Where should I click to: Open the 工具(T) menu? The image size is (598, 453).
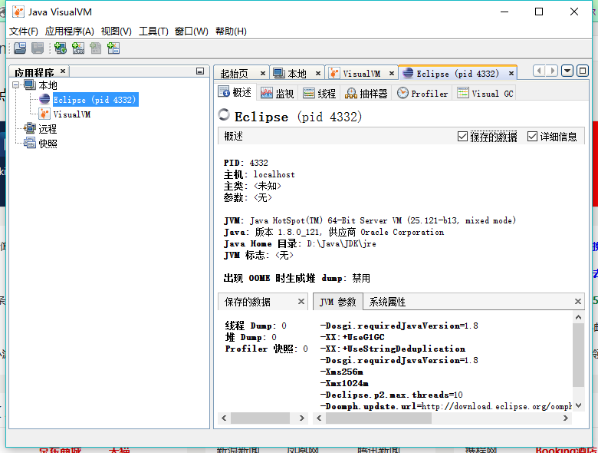pos(153,31)
